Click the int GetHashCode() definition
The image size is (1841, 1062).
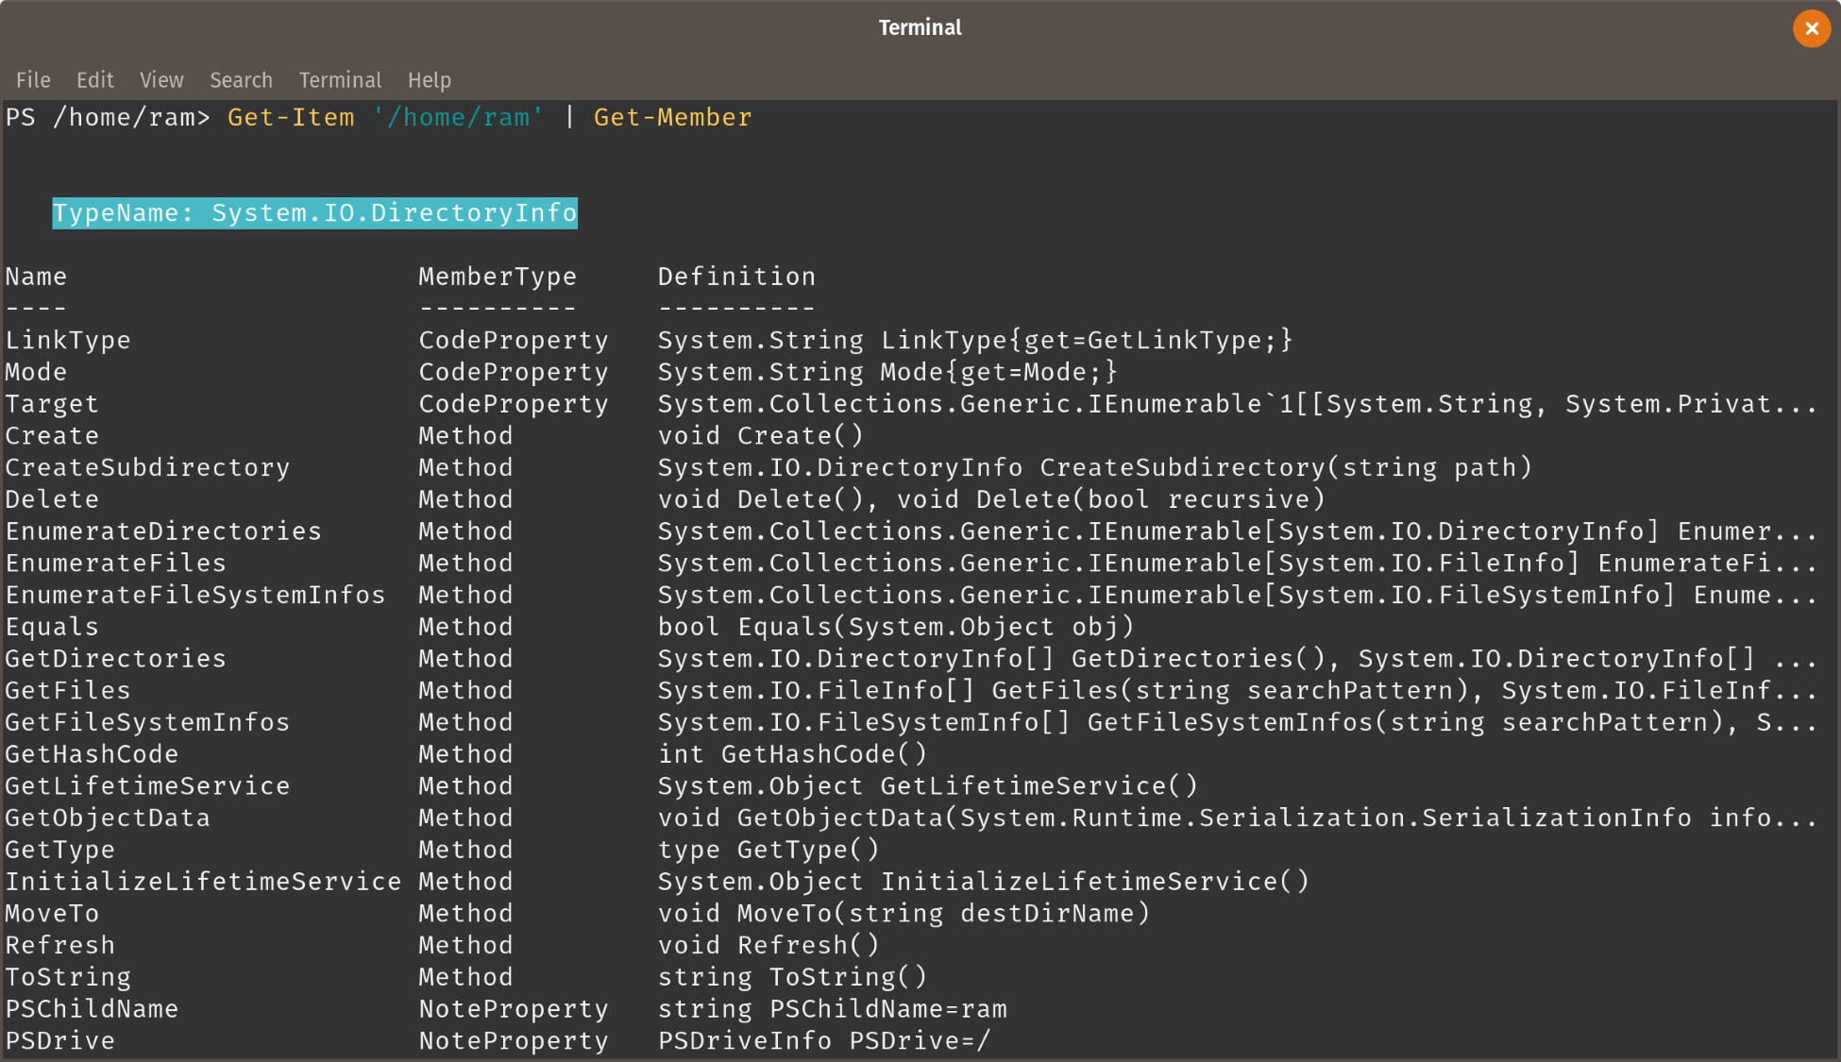(x=792, y=754)
